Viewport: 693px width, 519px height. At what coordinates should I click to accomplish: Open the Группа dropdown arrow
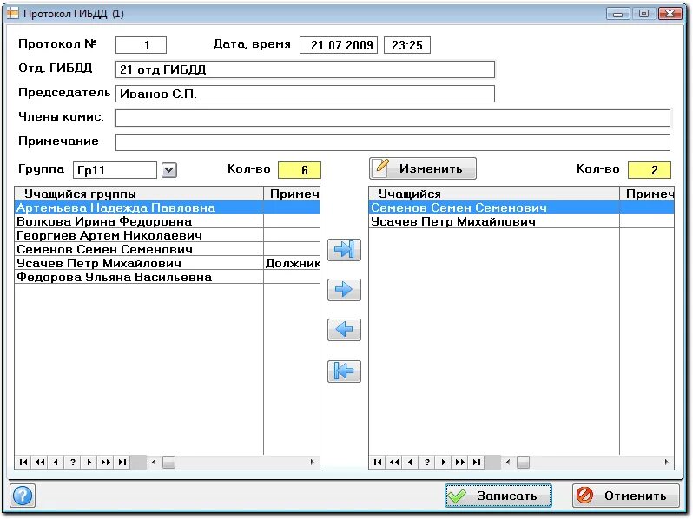click(x=168, y=170)
